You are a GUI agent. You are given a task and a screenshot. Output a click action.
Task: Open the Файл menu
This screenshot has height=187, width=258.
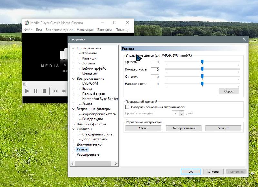pos(28,30)
